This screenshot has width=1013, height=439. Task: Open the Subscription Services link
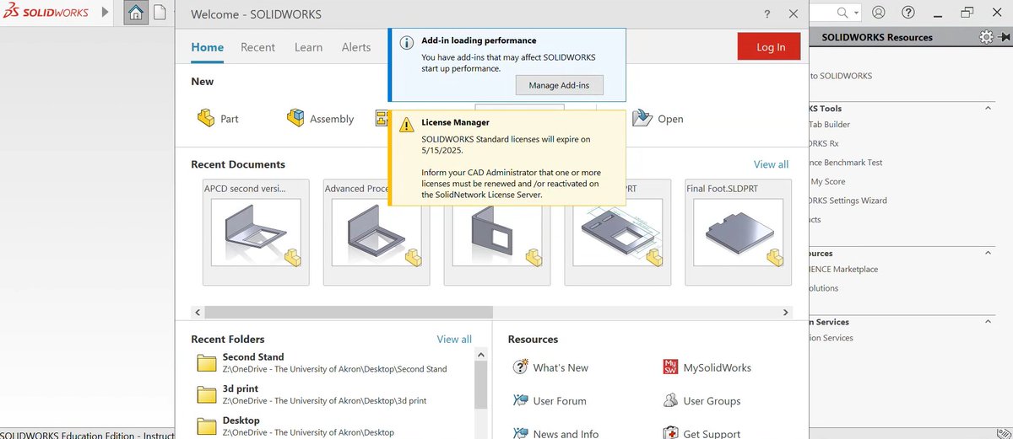[x=831, y=338]
